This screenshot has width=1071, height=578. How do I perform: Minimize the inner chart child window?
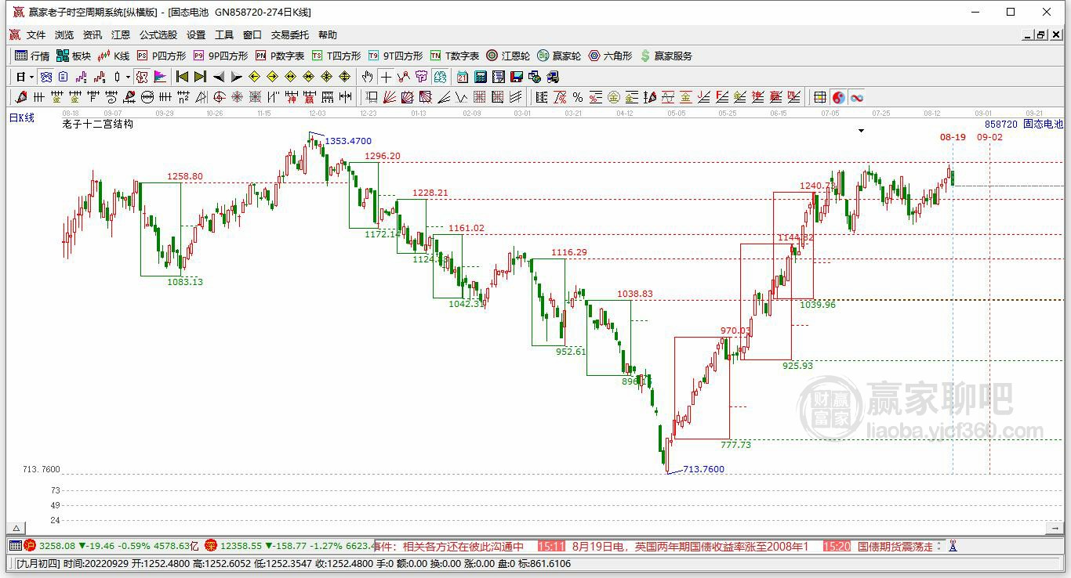(x=1028, y=35)
